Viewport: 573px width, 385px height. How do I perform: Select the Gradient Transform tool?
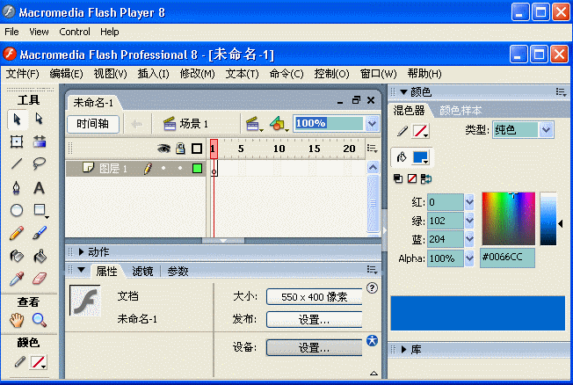[40, 142]
